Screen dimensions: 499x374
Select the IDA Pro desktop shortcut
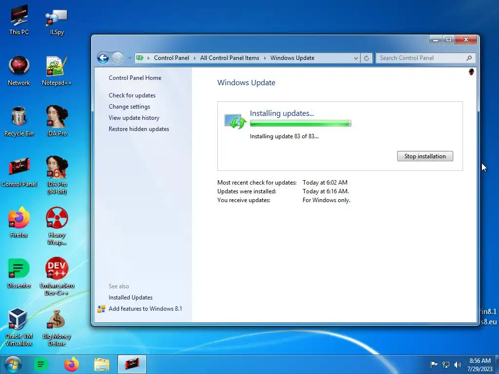tap(57, 121)
